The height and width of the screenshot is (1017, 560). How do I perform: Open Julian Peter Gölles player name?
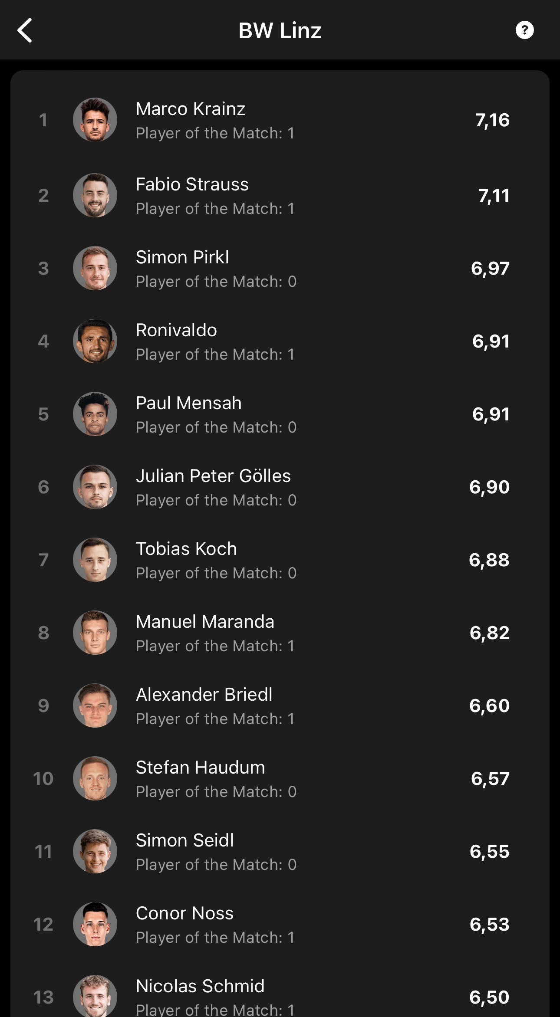tap(213, 476)
